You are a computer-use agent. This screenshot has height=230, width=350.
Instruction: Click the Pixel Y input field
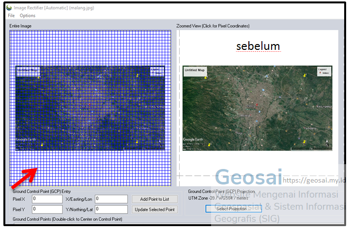(47, 210)
